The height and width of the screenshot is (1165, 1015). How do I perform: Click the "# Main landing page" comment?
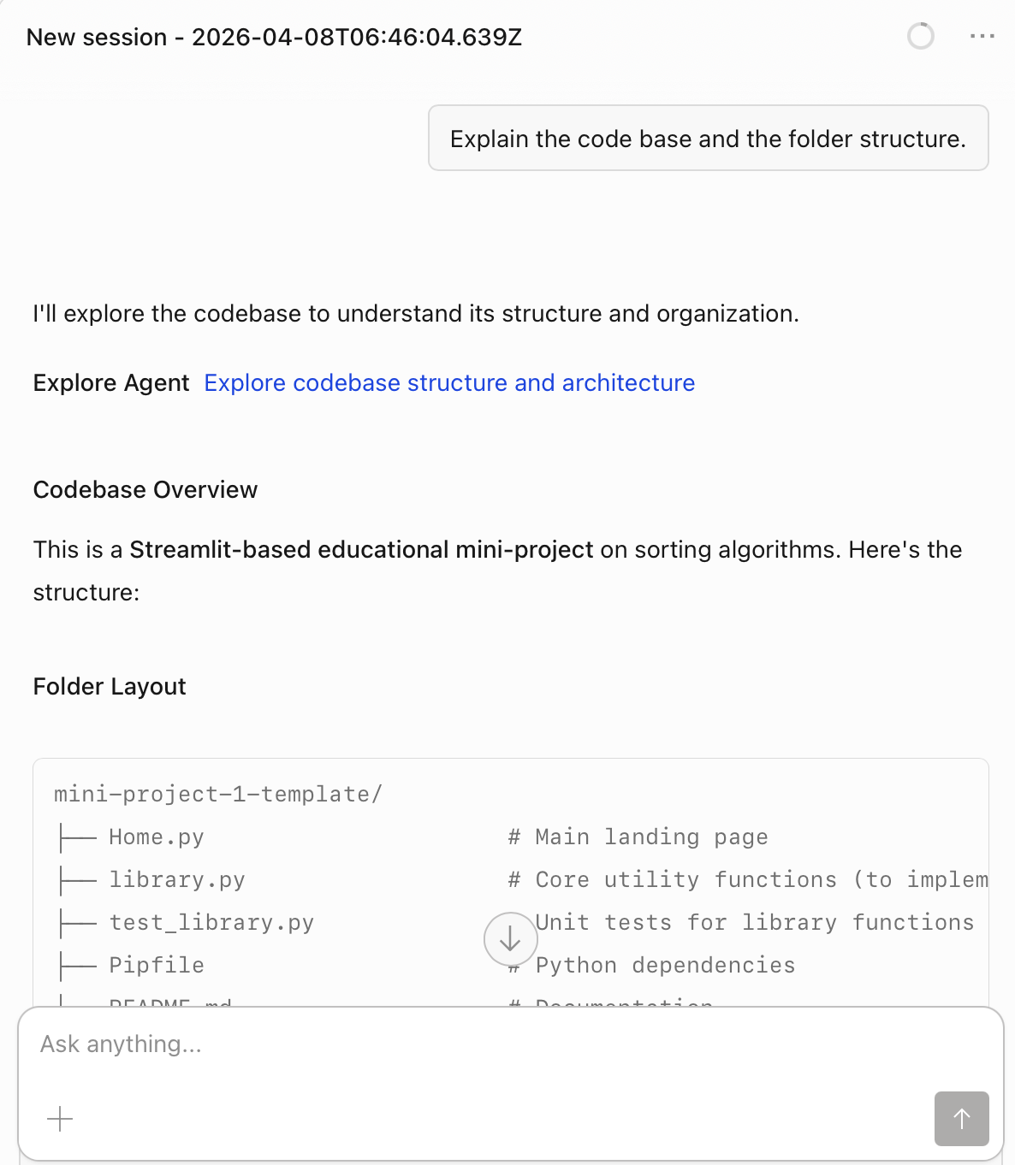[638, 837]
